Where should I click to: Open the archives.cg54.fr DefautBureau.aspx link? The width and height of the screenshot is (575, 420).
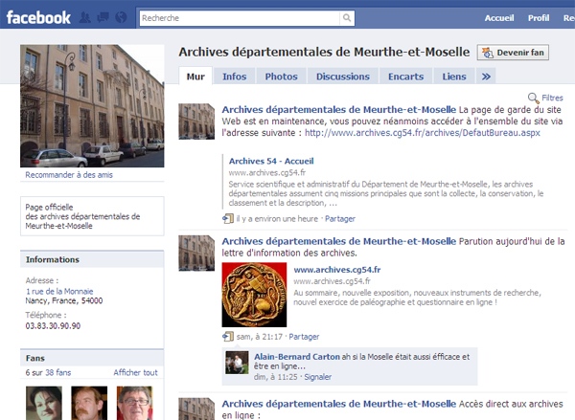coord(423,133)
